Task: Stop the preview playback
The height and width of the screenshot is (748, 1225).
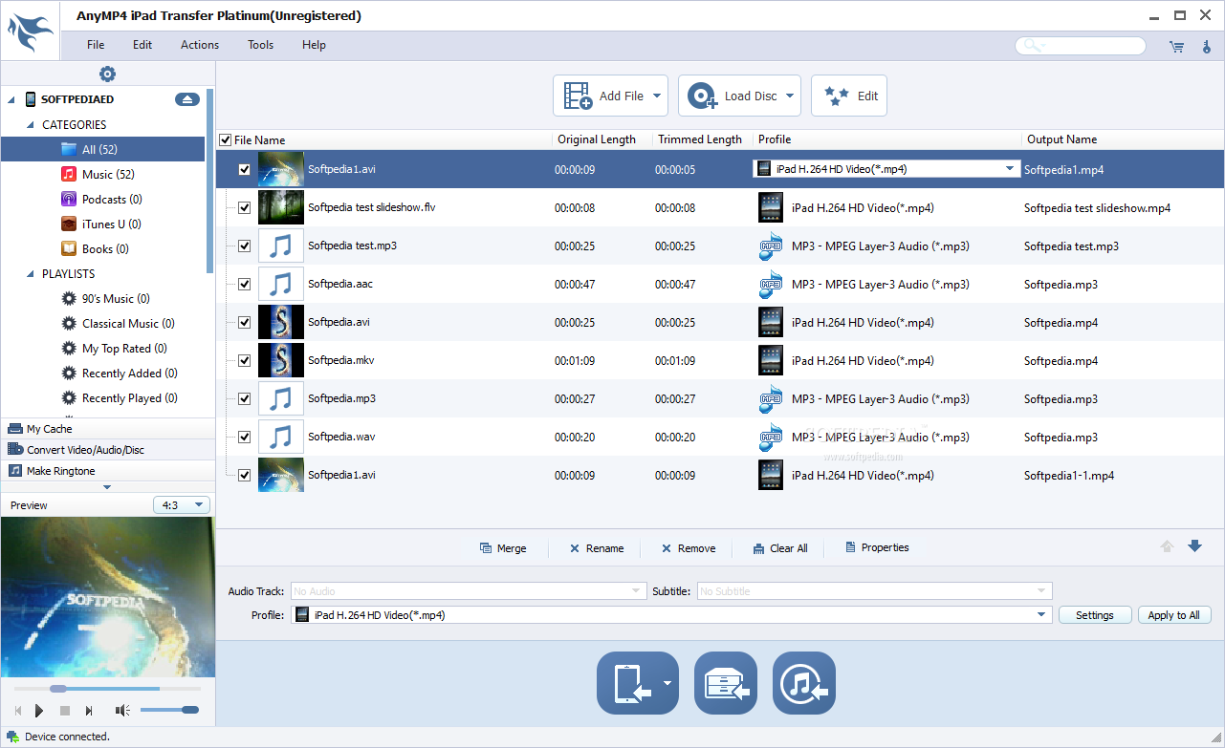Action: [65, 710]
